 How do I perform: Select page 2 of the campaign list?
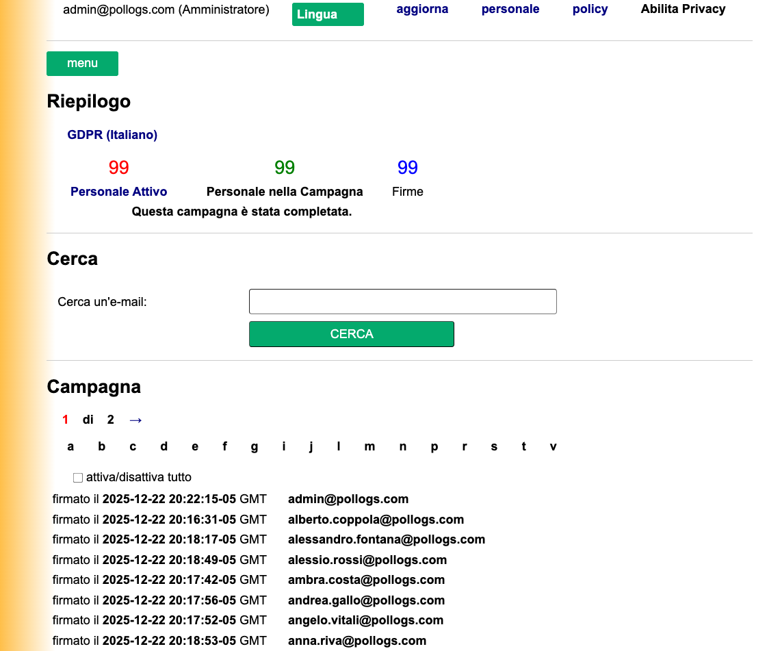[x=110, y=420]
